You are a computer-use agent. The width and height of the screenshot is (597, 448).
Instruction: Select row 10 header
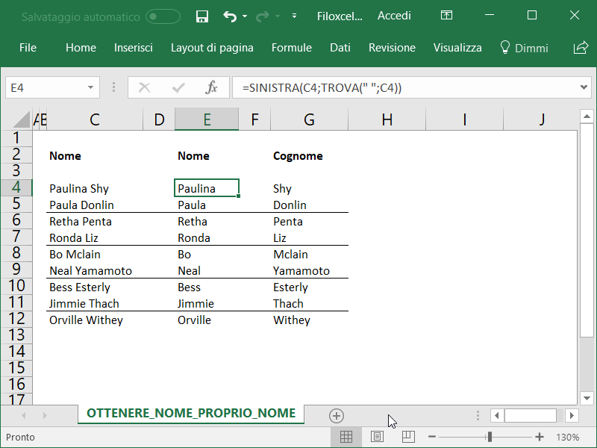coord(16,286)
